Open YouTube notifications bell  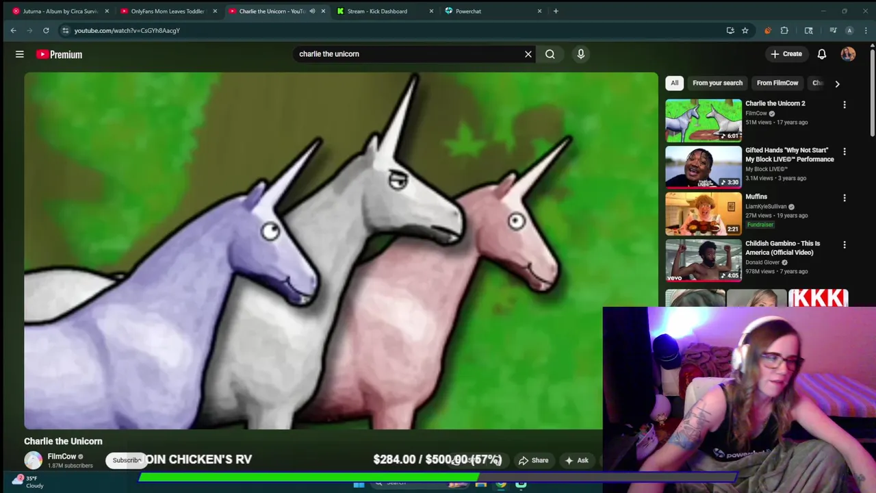[822, 54]
